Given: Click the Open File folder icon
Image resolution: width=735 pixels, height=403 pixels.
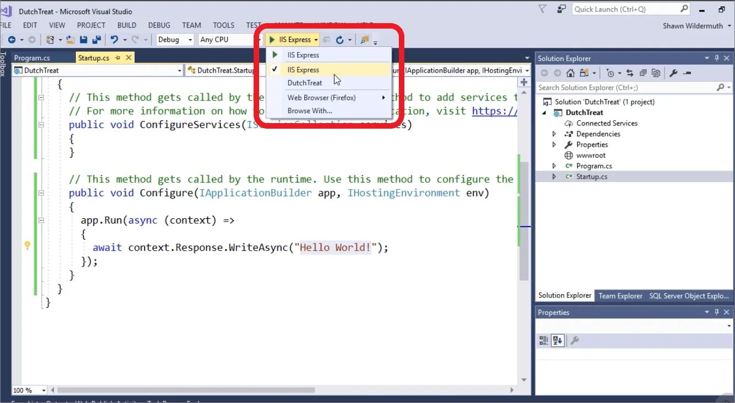Looking at the screenshot, I should point(70,40).
